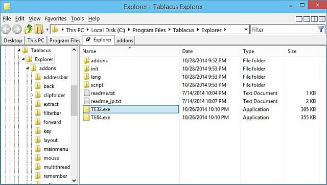Go up one folder level
The image size is (327, 185).
pyautogui.click(x=29, y=29)
